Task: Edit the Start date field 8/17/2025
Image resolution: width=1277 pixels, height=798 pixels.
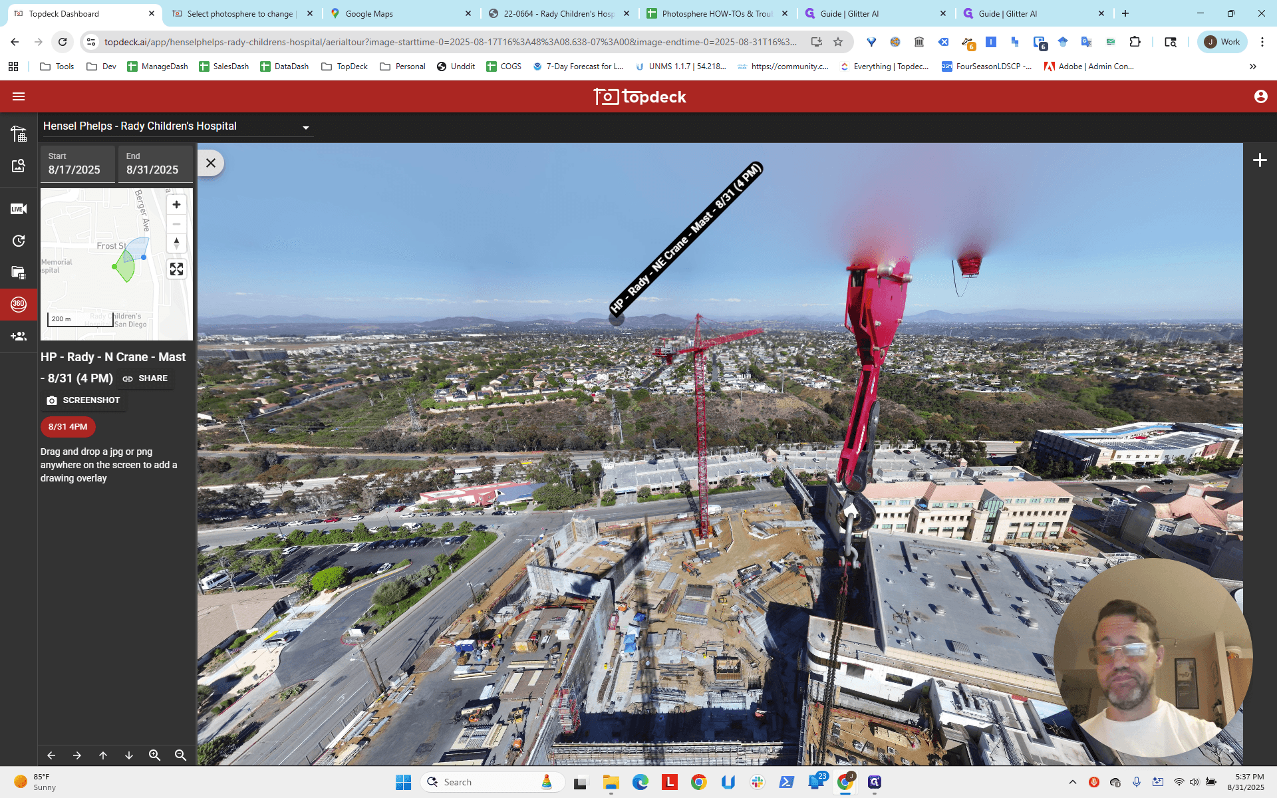Action: tap(78, 164)
